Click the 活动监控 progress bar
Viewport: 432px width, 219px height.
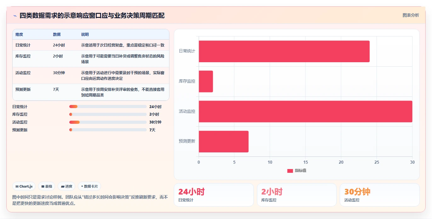pyautogui.click(x=108, y=122)
